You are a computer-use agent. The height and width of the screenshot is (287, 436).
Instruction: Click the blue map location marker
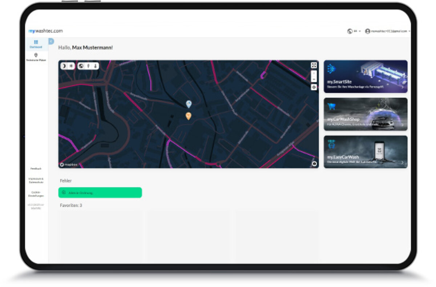[x=189, y=104]
